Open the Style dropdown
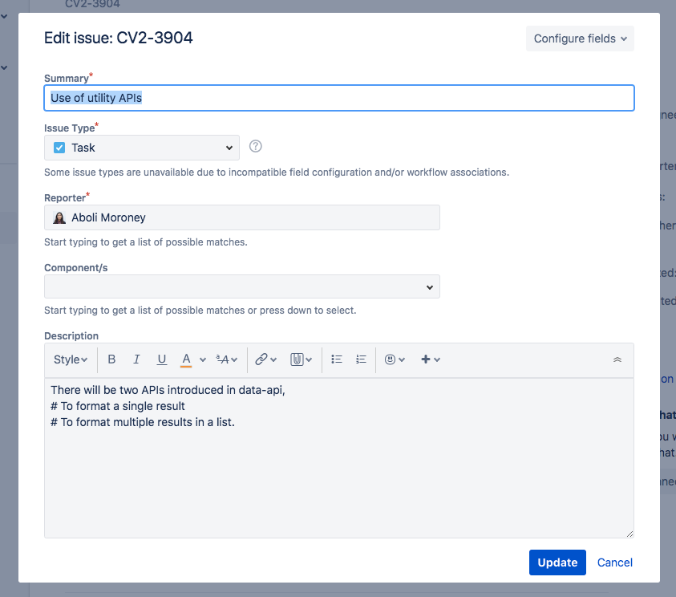 pos(71,359)
